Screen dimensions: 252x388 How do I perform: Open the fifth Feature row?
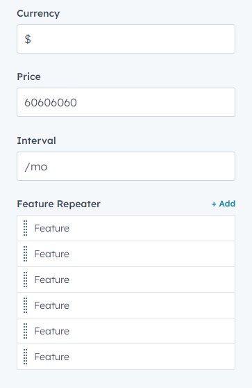coord(126,331)
